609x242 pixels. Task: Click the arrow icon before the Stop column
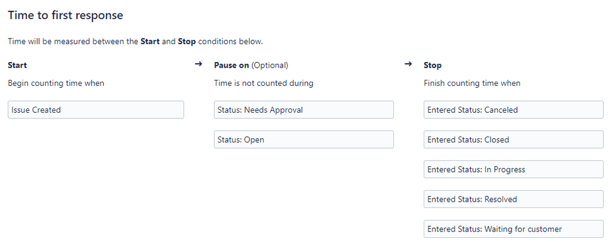click(408, 64)
